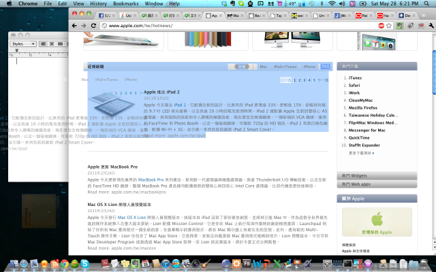The width and height of the screenshot is (436, 272).
Task: Click the shopping cart menu bar icon
Action: [x=280, y=3]
